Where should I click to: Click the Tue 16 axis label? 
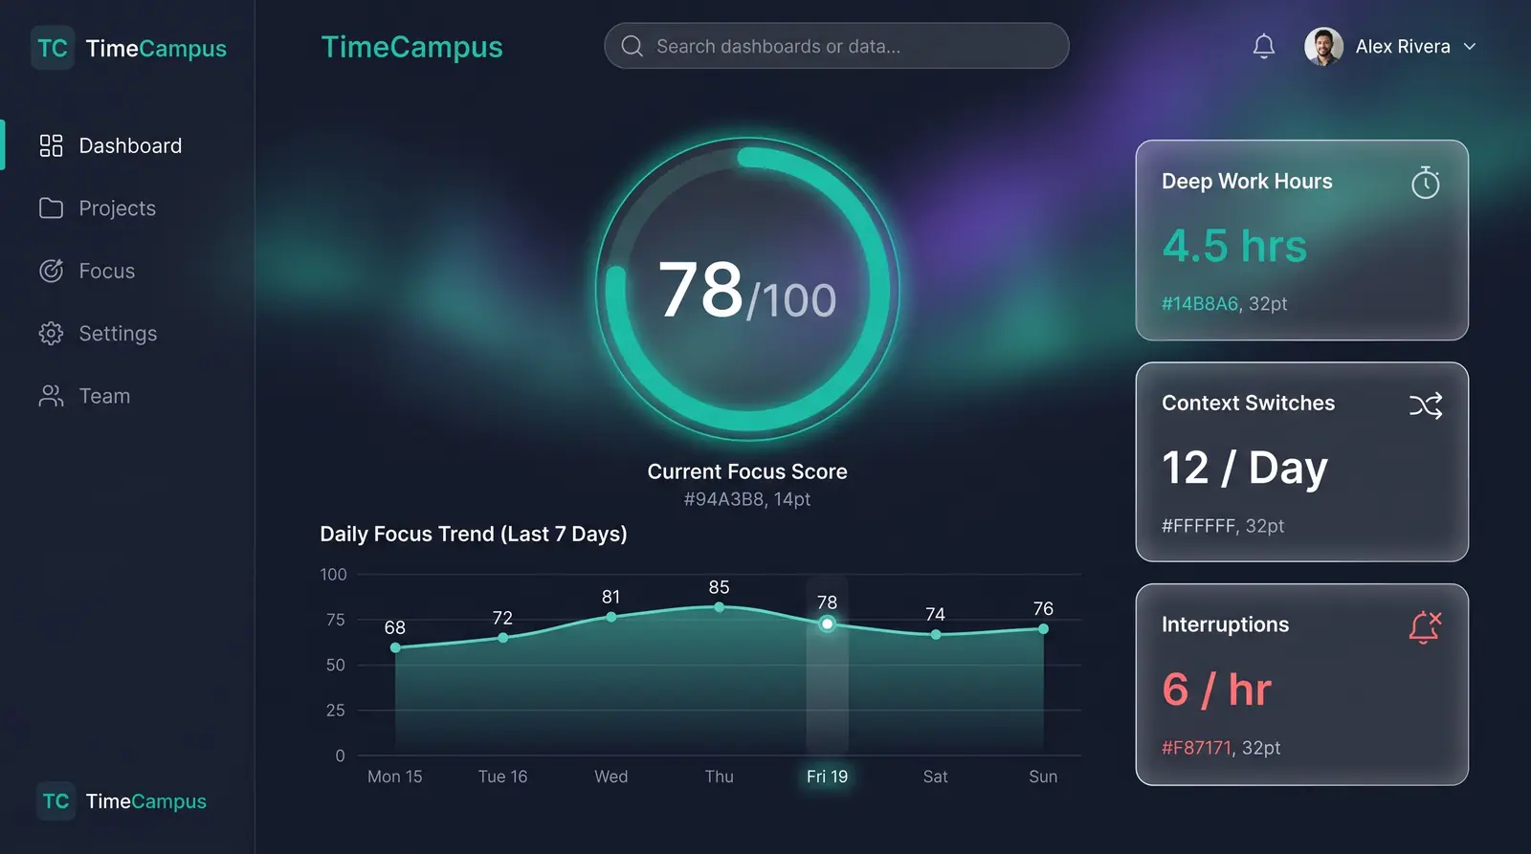click(503, 777)
